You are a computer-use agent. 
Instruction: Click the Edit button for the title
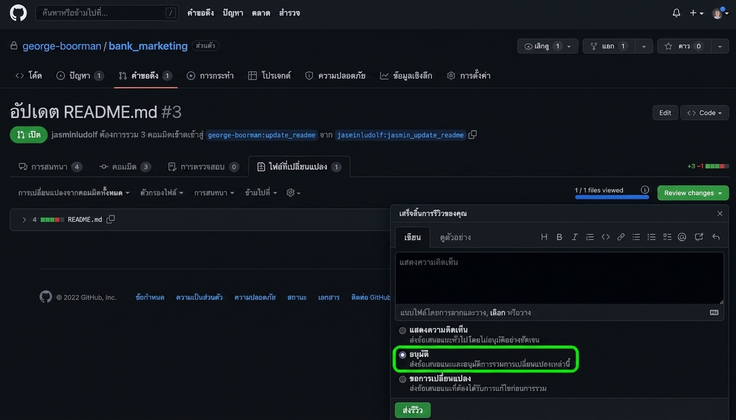pyautogui.click(x=665, y=113)
